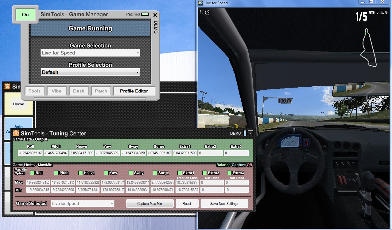
Task: Click Save New Settings button
Action: (x=224, y=203)
